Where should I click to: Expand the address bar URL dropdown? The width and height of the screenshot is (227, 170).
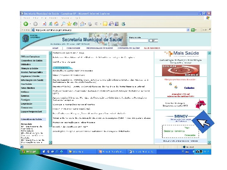188,30
